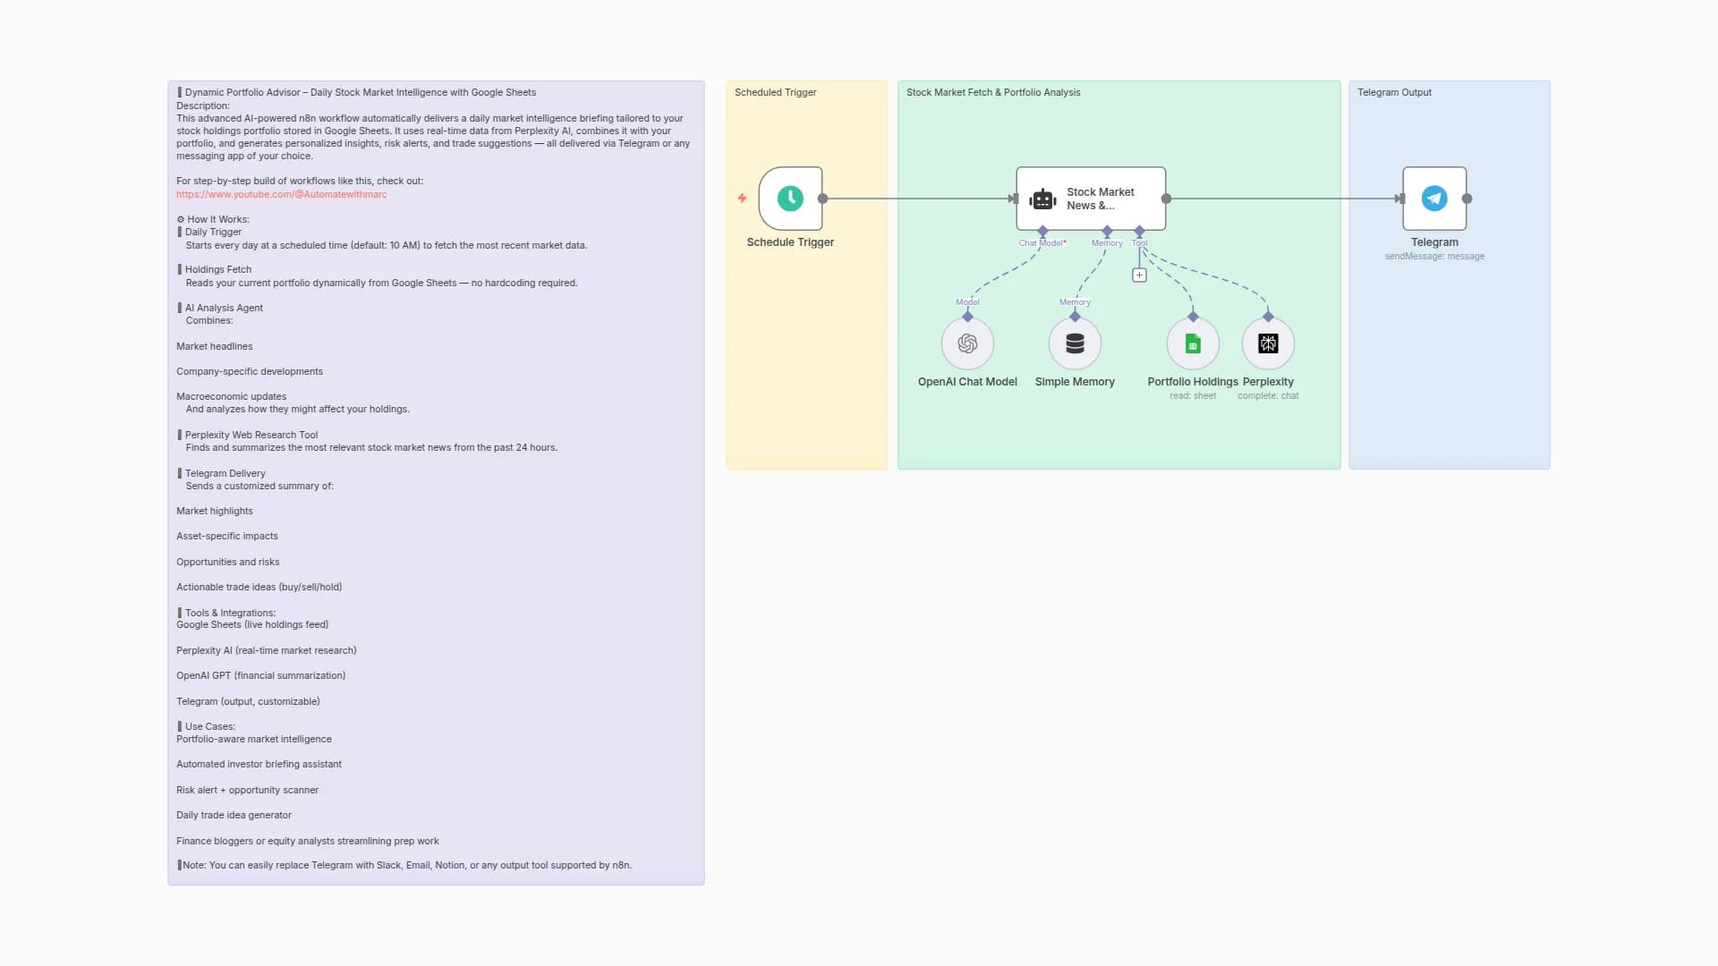Select the Simple Memory database icon
Image resolution: width=1718 pixels, height=966 pixels.
point(1075,343)
